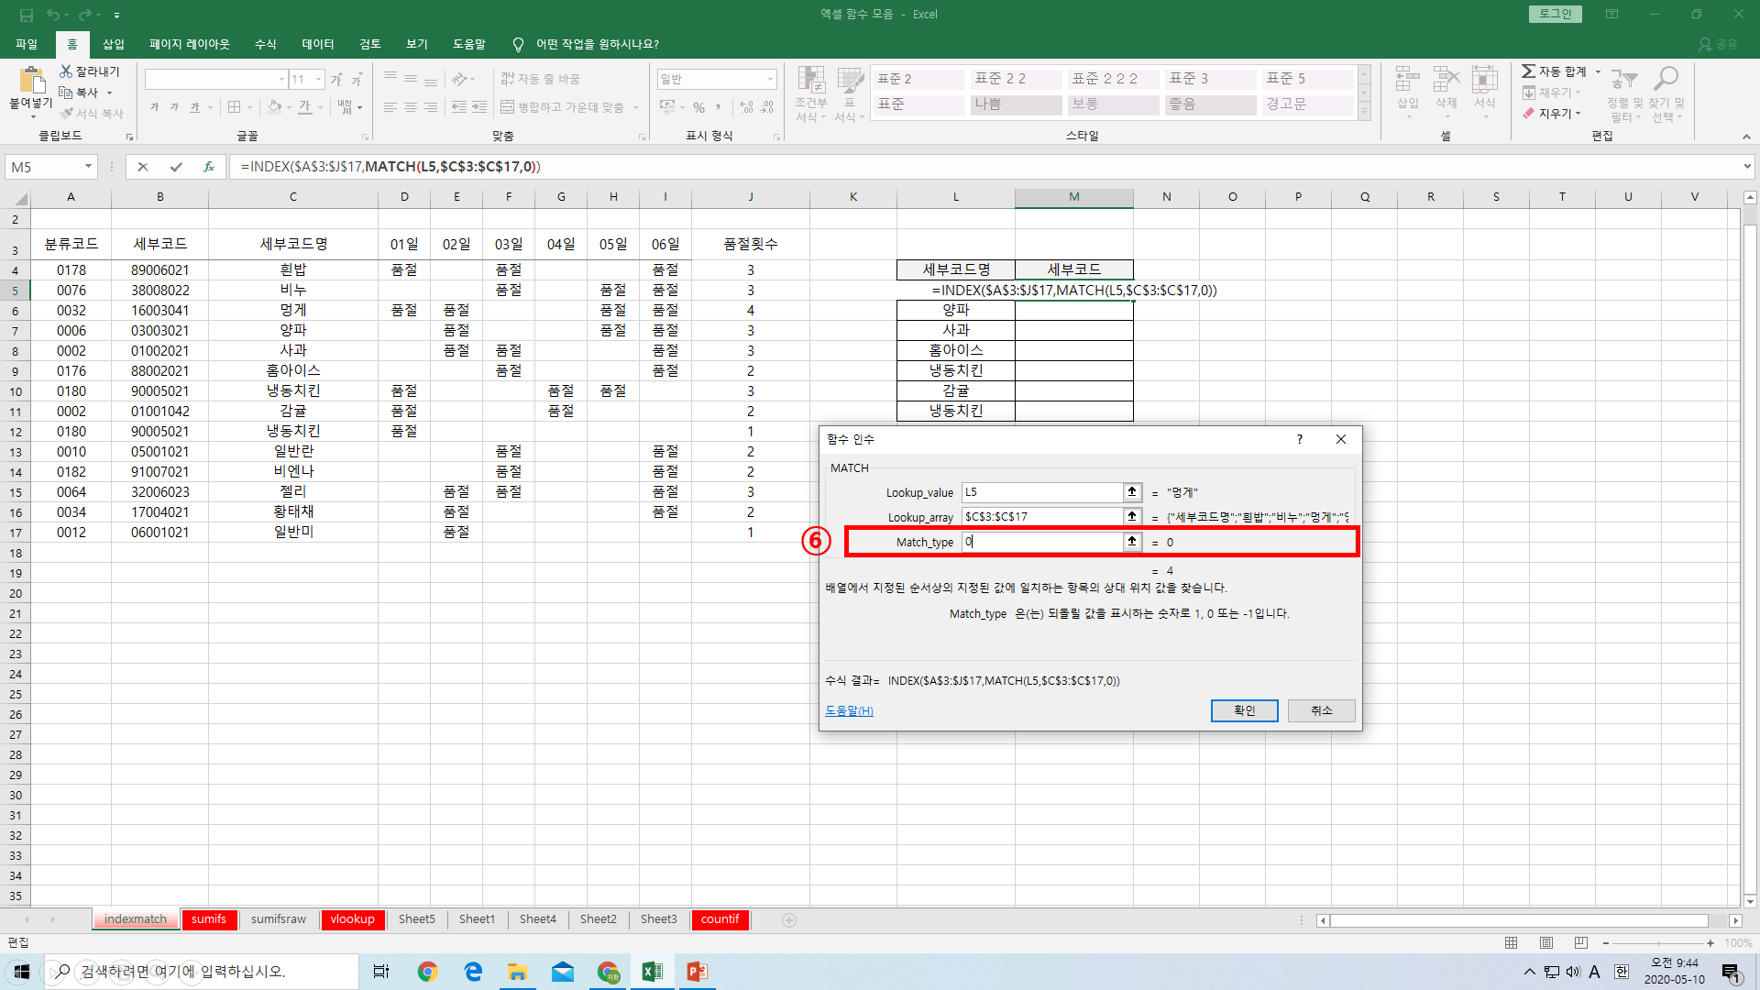Click the Enter checkmark in formula bar
Screen dimensions: 1760x990
point(176,167)
